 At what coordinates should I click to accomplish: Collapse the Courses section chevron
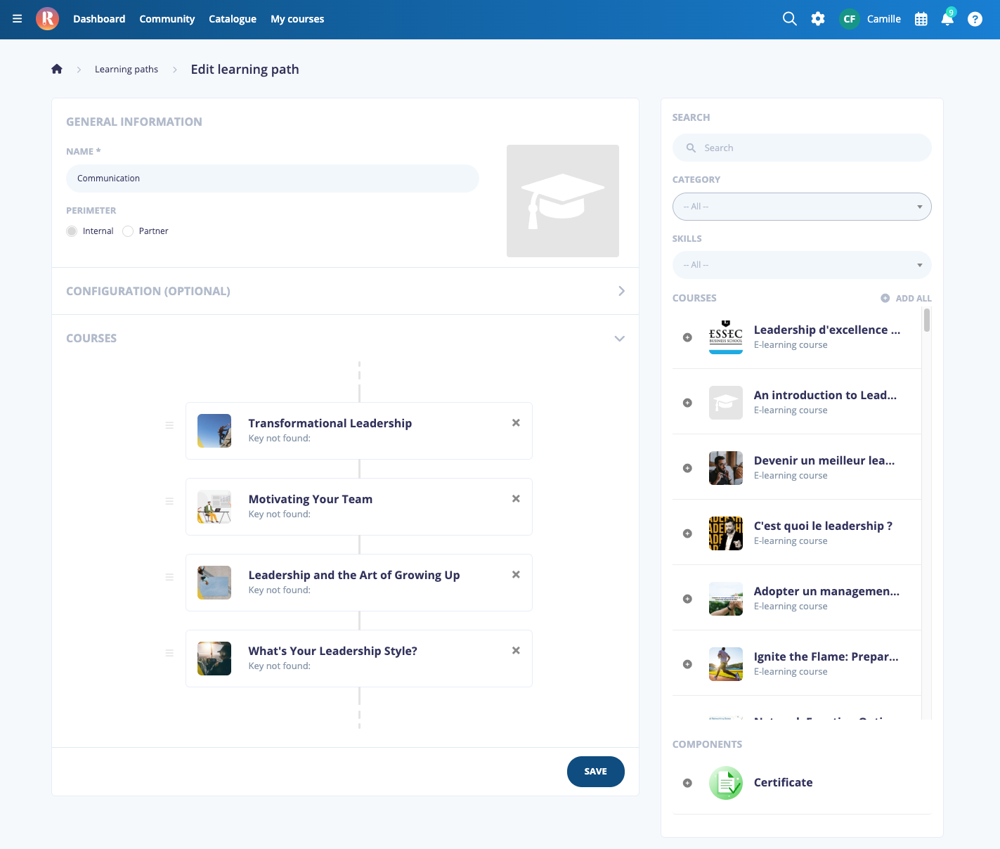[619, 338]
